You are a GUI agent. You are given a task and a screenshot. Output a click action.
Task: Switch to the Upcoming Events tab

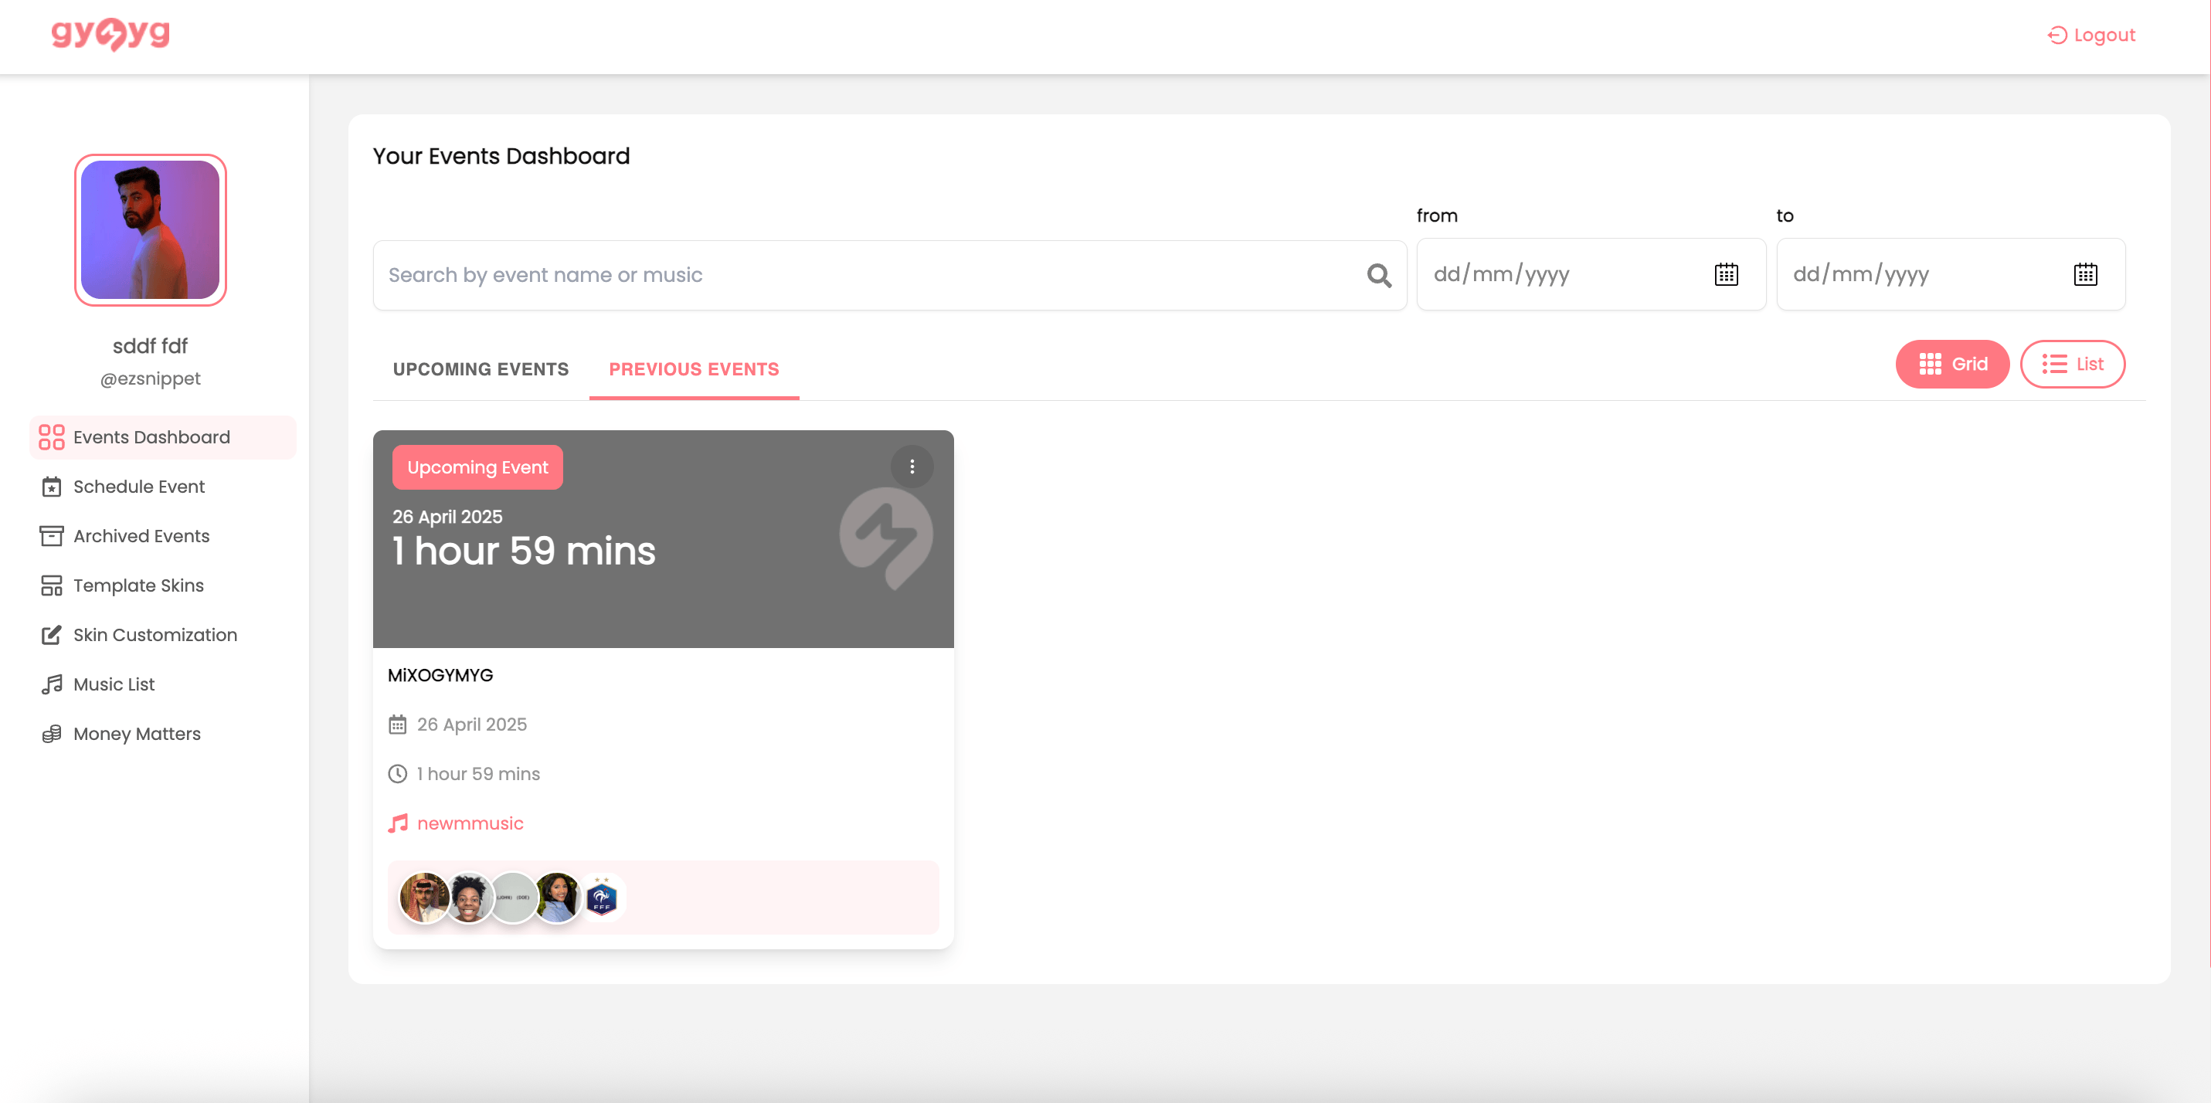480,369
